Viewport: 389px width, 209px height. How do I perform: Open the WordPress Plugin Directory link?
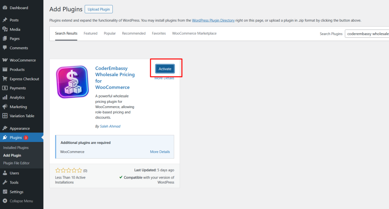click(213, 20)
